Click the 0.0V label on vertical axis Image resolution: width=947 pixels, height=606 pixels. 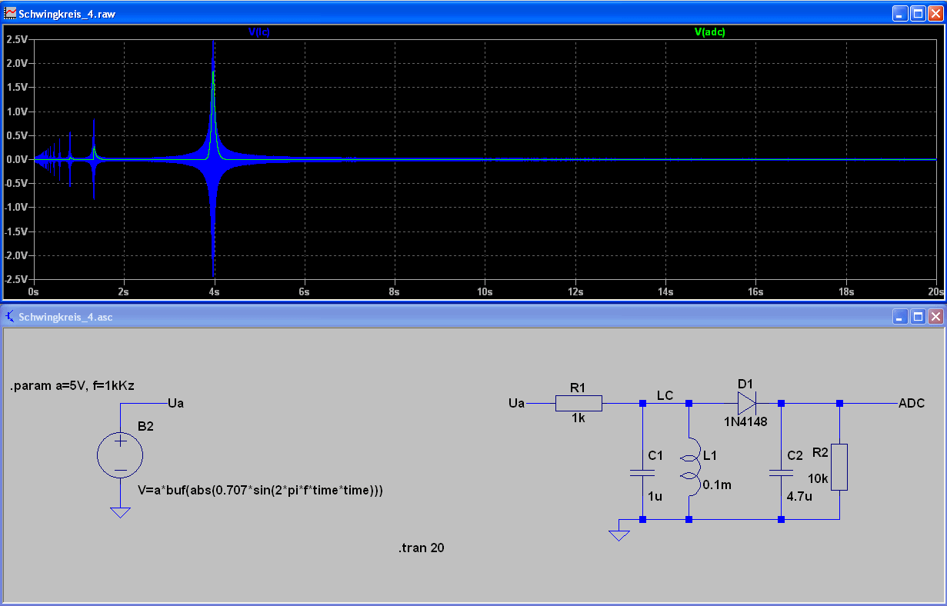tap(17, 159)
